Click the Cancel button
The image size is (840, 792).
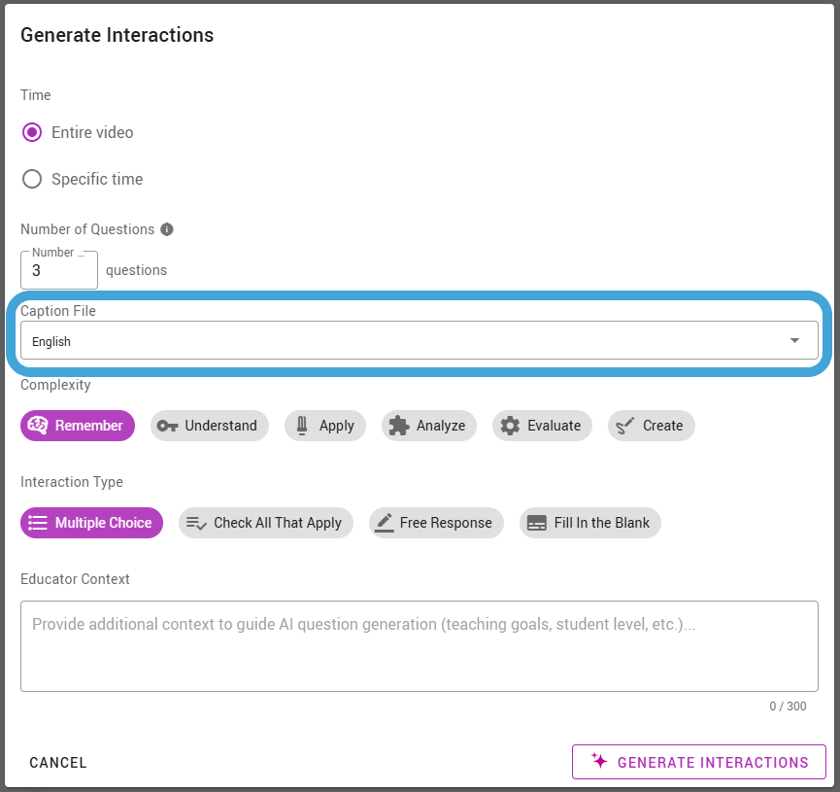click(58, 763)
